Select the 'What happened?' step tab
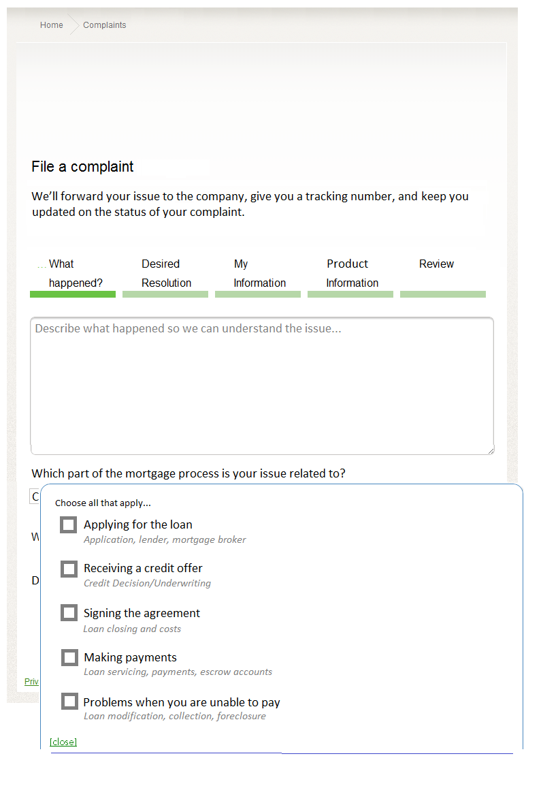Image resolution: width=558 pixels, height=801 pixels. (72, 273)
